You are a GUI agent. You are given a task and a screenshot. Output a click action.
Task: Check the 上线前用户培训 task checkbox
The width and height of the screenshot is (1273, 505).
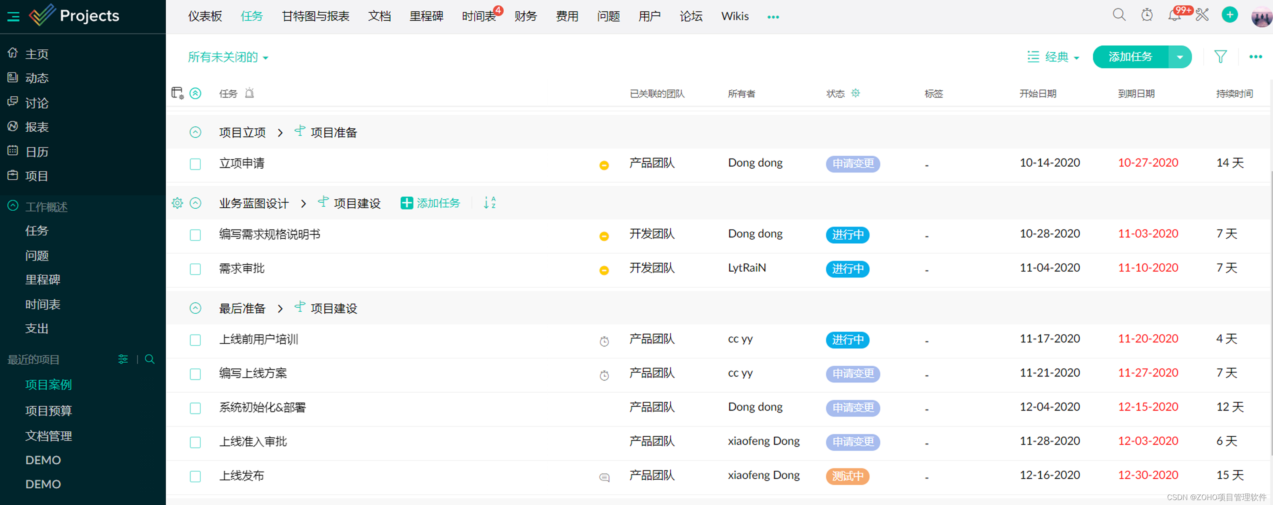pos(195,340)
